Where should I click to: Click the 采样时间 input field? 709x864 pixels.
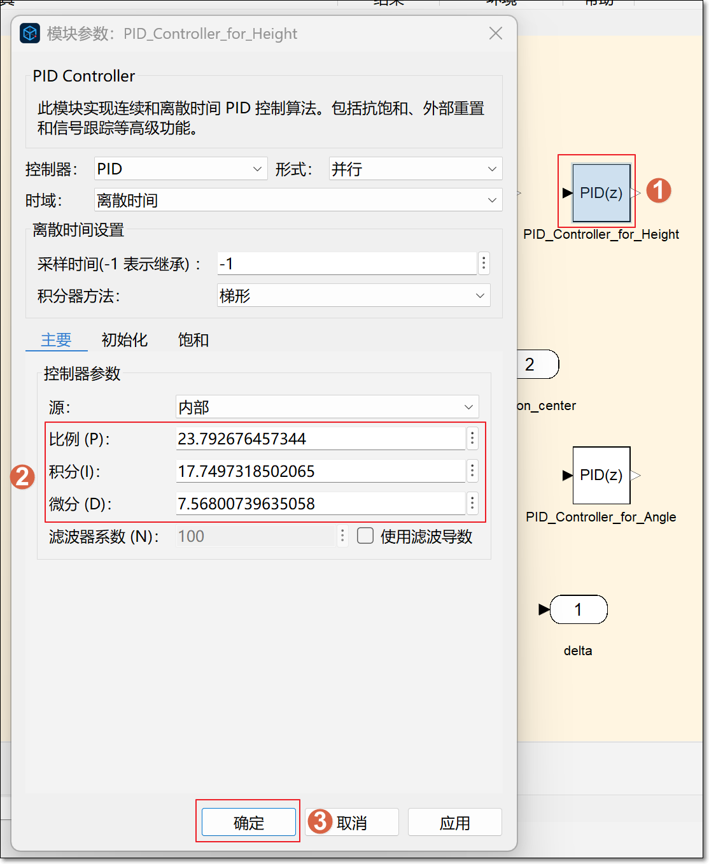pos(347,264)
